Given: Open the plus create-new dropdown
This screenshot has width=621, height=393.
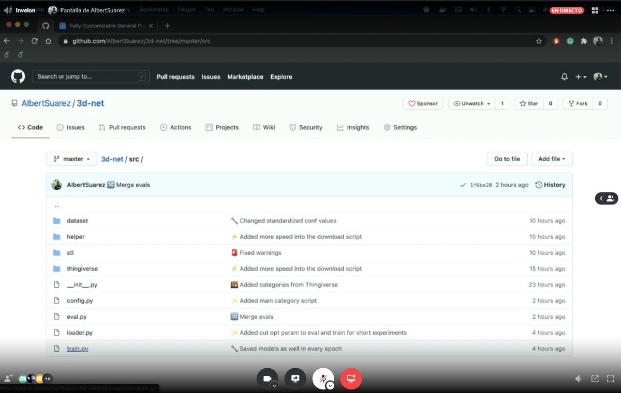Looking at the screenshot, I should click(581, 77).
